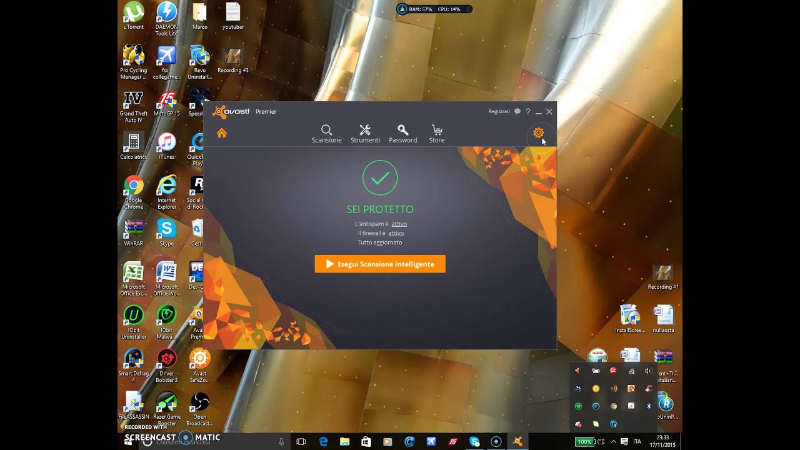Open Task View on taskbar
This screenshot has height=450, width=800.
point(301,441)
